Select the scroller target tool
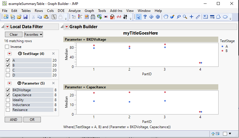This screenshot has height=138, width=239. [158, 17]
